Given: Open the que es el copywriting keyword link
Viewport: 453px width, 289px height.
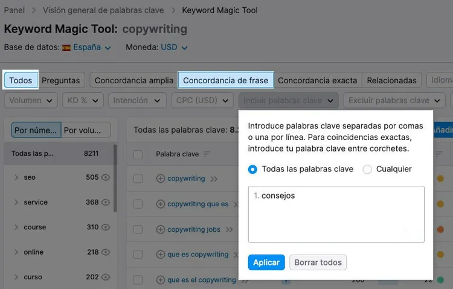Looking at the screenshot, I should [x=202, y=280].
